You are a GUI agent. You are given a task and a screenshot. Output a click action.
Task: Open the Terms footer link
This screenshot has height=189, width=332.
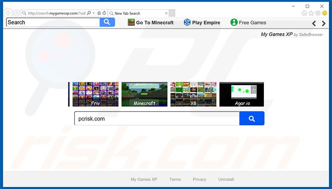(x=175, y=179)
